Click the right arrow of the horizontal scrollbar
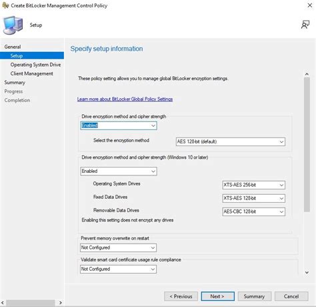The width and height of the screenshot is (316, 307). coord(60,302)
